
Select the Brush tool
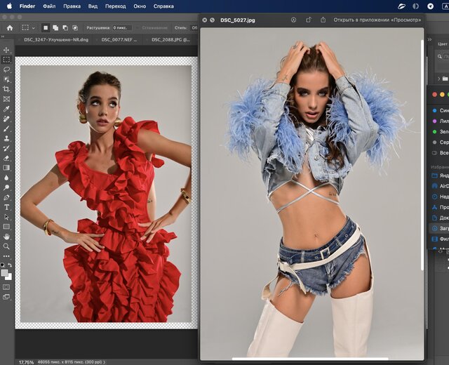(x=6, y=128)
